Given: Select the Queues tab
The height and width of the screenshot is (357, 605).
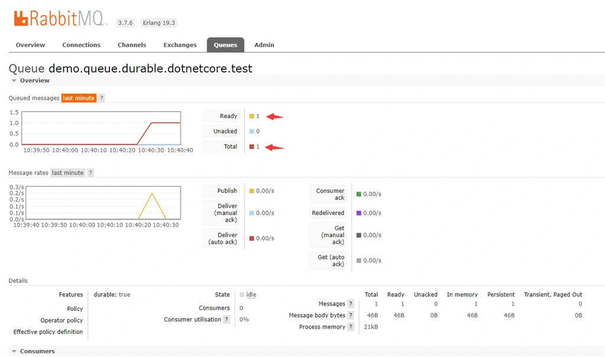Looking at the screenshot, I should click(x=225, y=45).
